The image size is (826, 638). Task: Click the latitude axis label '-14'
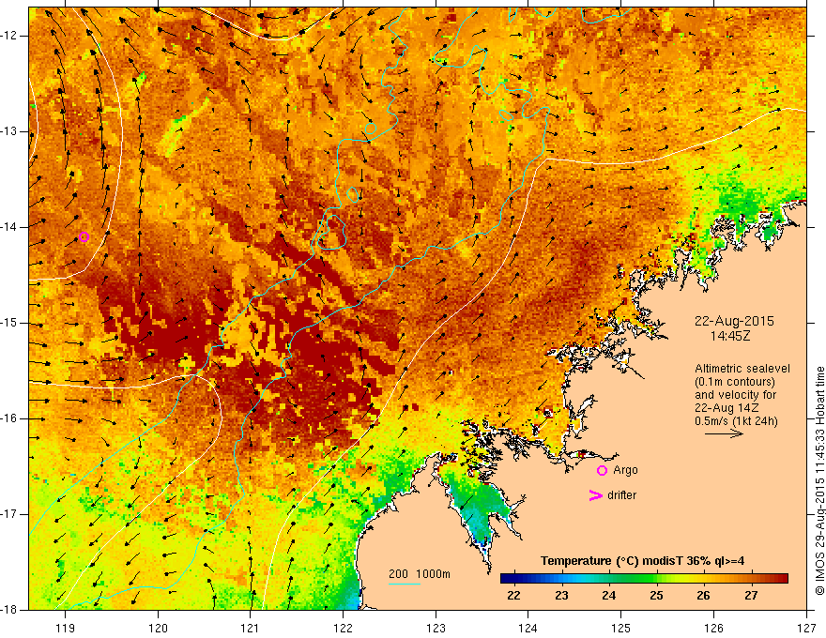point(9,227)
